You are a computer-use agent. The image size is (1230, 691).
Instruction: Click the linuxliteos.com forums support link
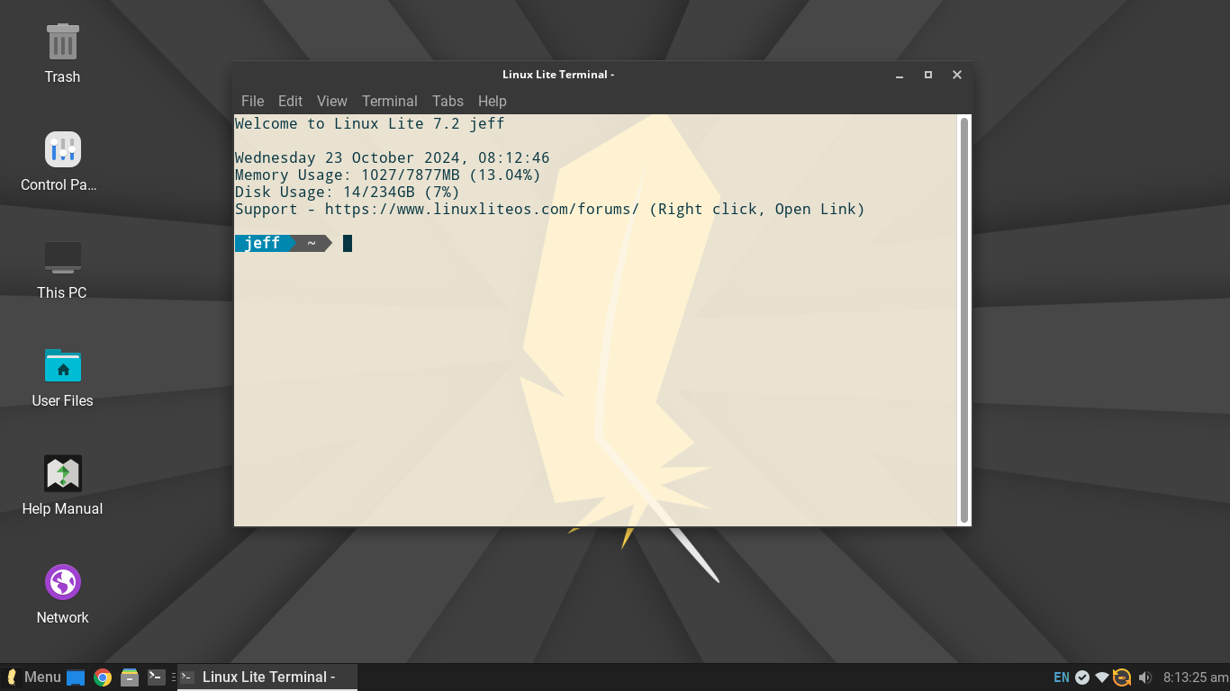click(482, 210)
